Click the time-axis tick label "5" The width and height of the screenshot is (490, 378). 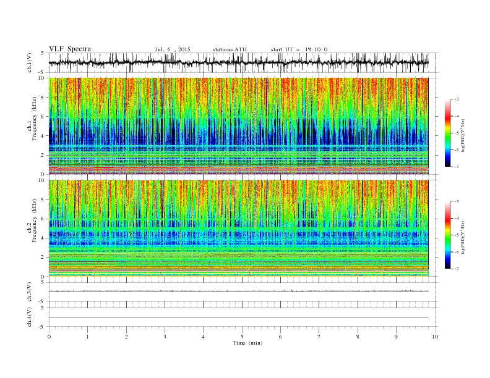tap(242, 337)
